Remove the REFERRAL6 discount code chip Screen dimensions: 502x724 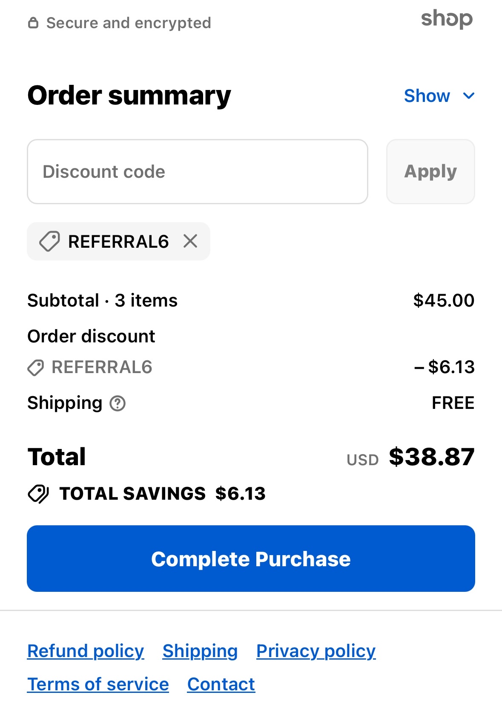click(x=190, y=241)
